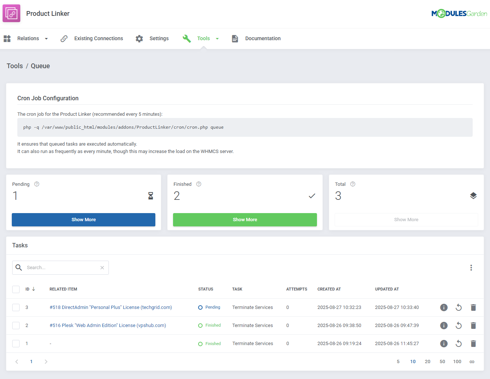Click the checkmark icon in Finished card
The width and height of the screenshot is (490, 379).
coord(312,196)
